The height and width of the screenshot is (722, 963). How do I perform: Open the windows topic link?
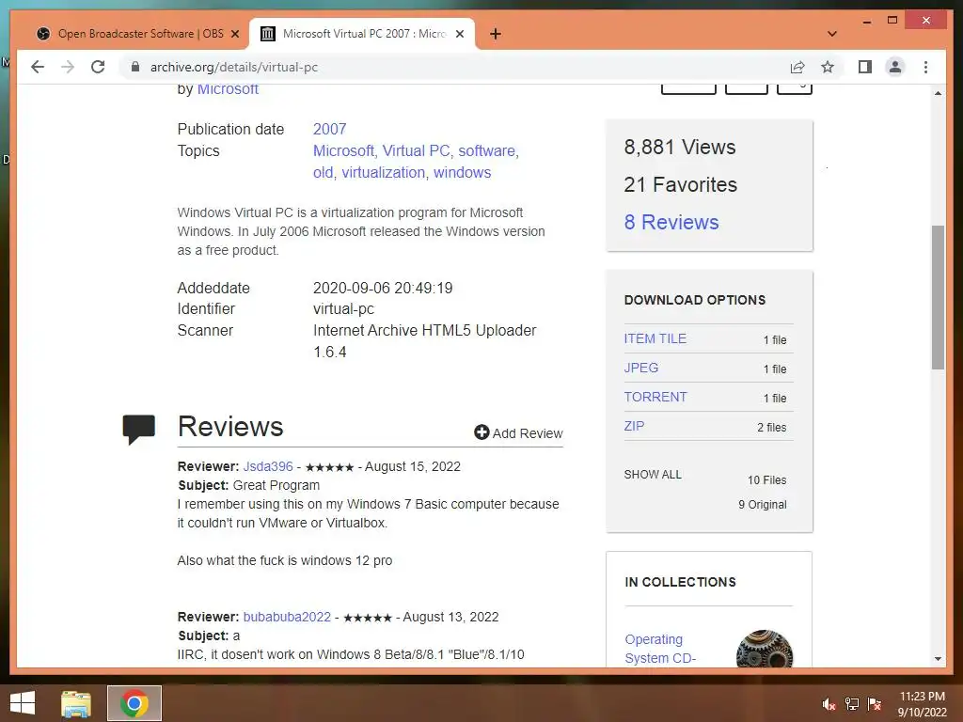462,173
